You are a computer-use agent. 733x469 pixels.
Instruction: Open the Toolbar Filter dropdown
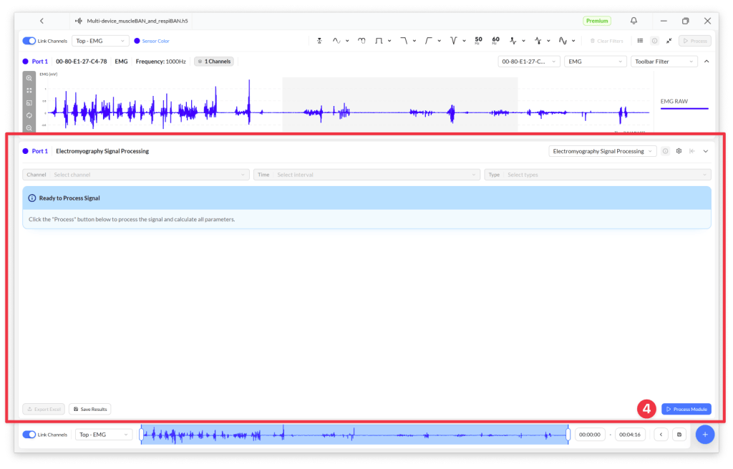[664, 62]
